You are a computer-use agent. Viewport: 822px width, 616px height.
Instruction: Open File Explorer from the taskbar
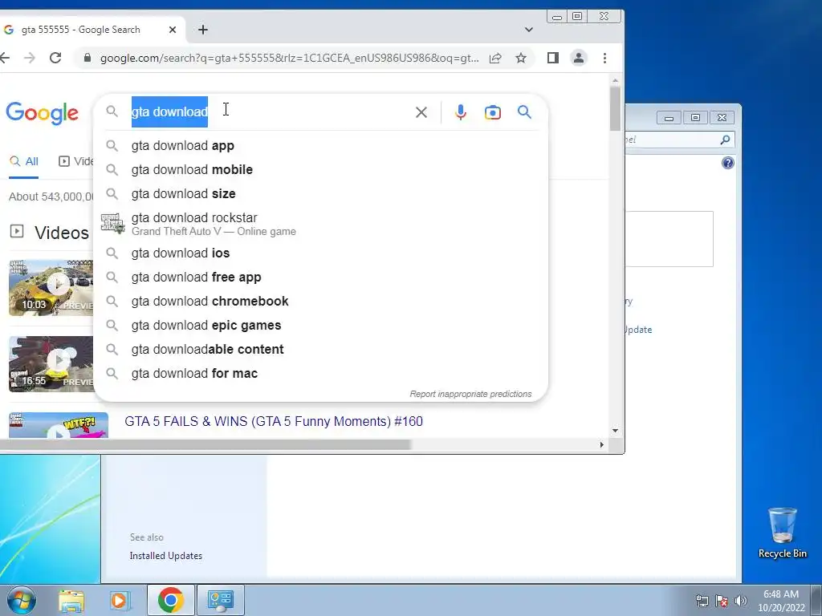pos(71,600)
